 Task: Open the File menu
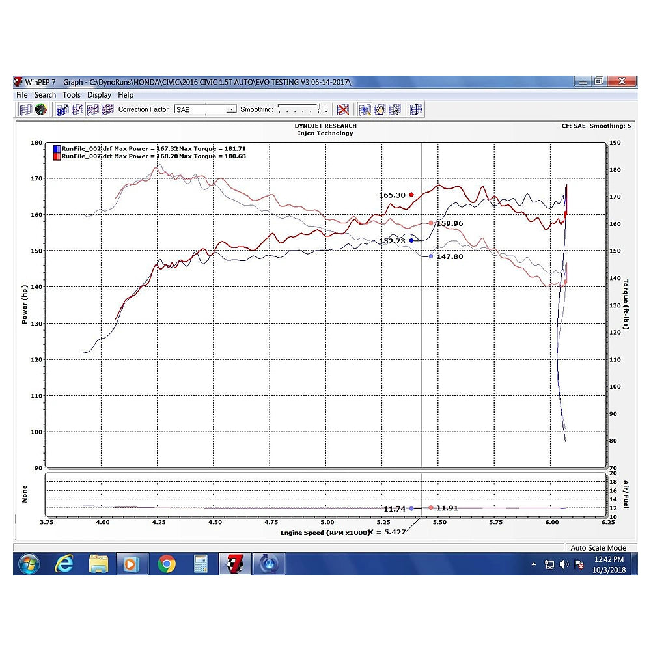pyautogui.click(x=22, y=94)
